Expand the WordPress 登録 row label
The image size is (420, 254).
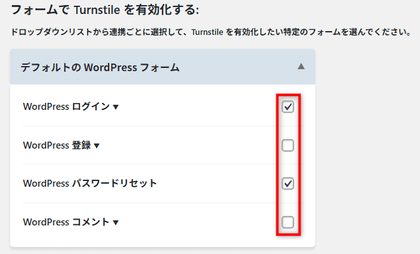(x=57, y=145)
